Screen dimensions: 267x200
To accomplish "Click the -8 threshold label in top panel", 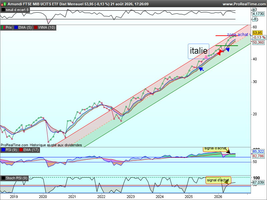I will point(255,19).
